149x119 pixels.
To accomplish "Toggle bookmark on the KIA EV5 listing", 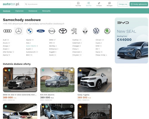I will tap(72, 70).
